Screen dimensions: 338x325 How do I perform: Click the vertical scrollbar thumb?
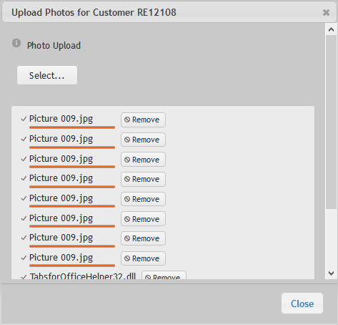331,122
